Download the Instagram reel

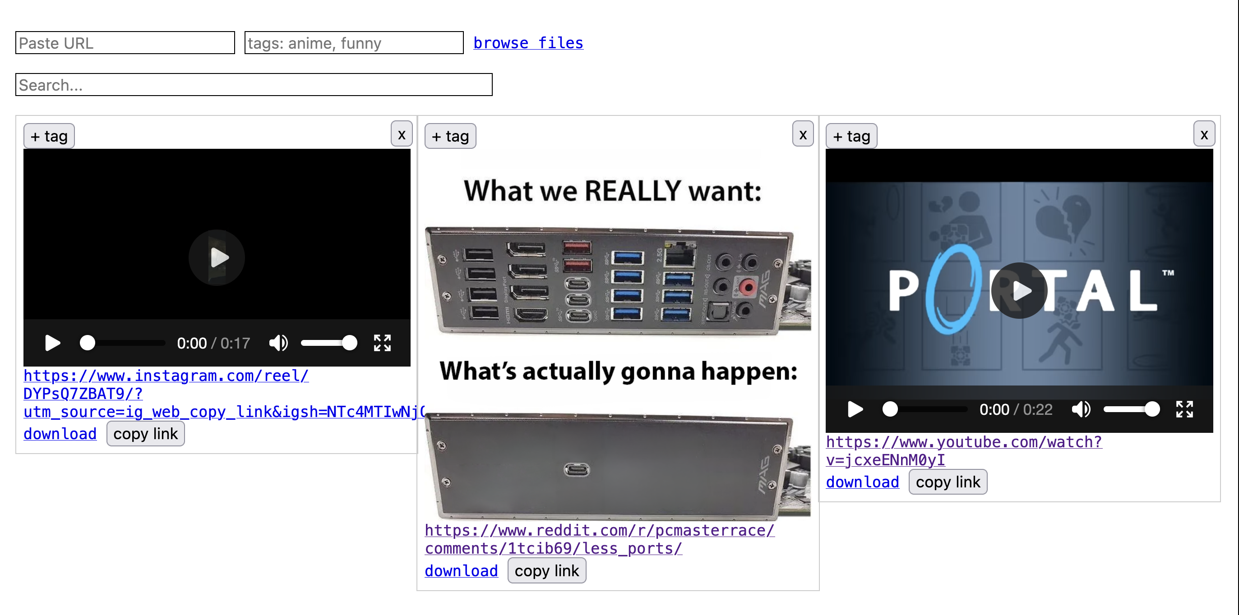tap(60, 434)
